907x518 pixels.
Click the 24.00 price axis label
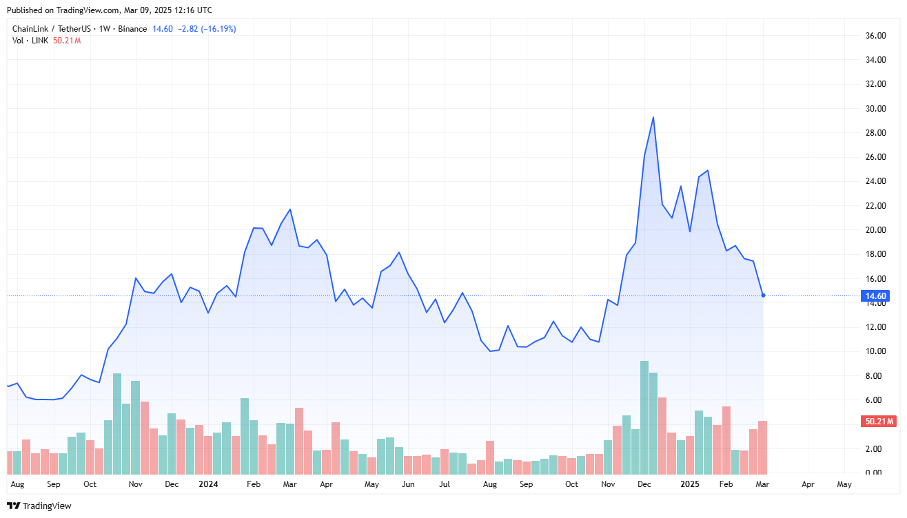tap(876, 181)
